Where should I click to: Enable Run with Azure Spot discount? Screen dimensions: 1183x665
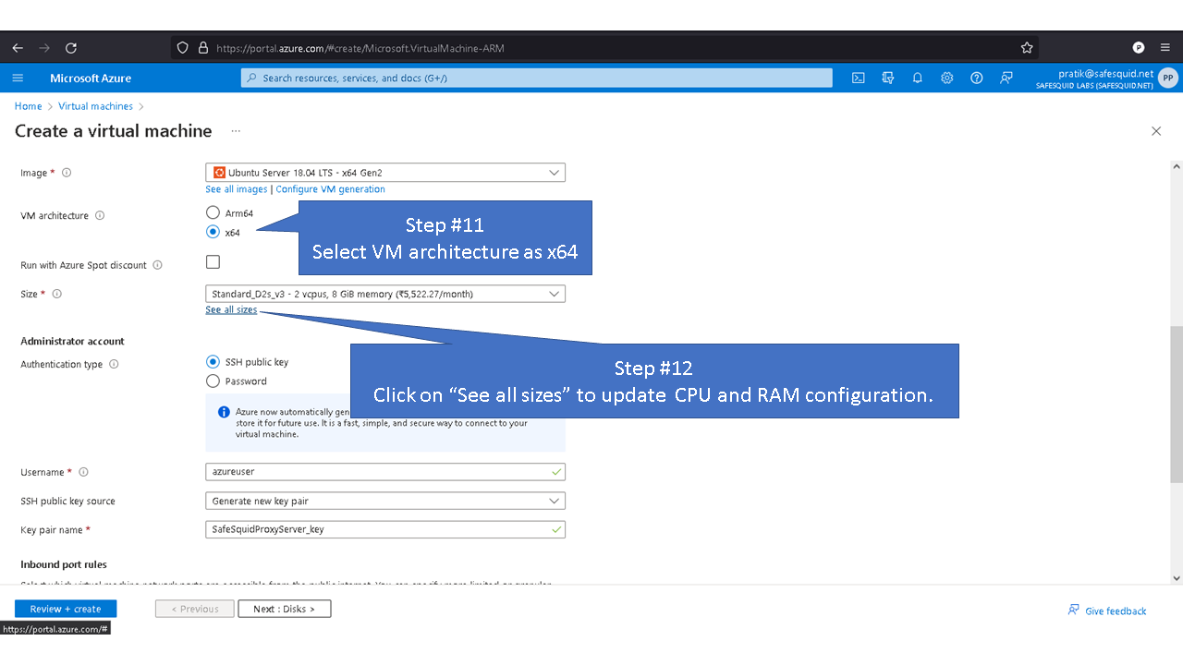pos(213,262)
